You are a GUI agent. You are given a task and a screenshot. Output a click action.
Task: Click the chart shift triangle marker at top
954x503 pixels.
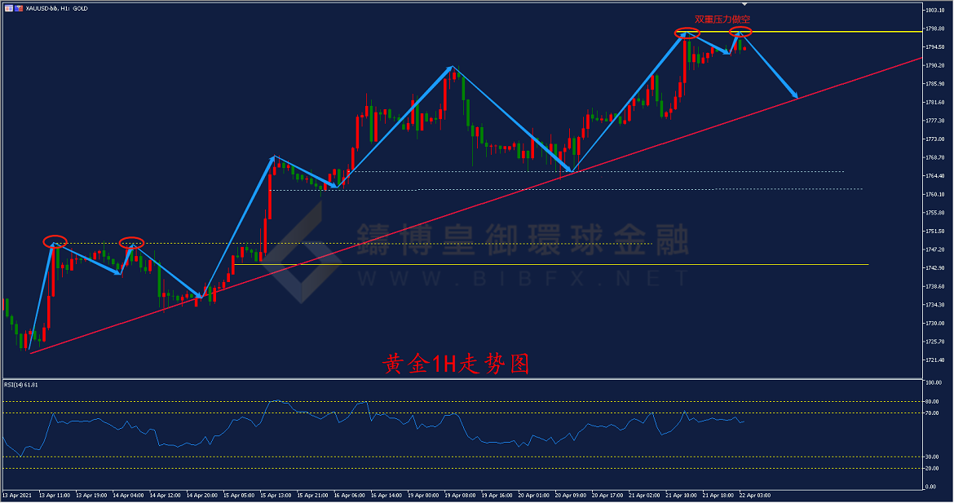[744, 5]
